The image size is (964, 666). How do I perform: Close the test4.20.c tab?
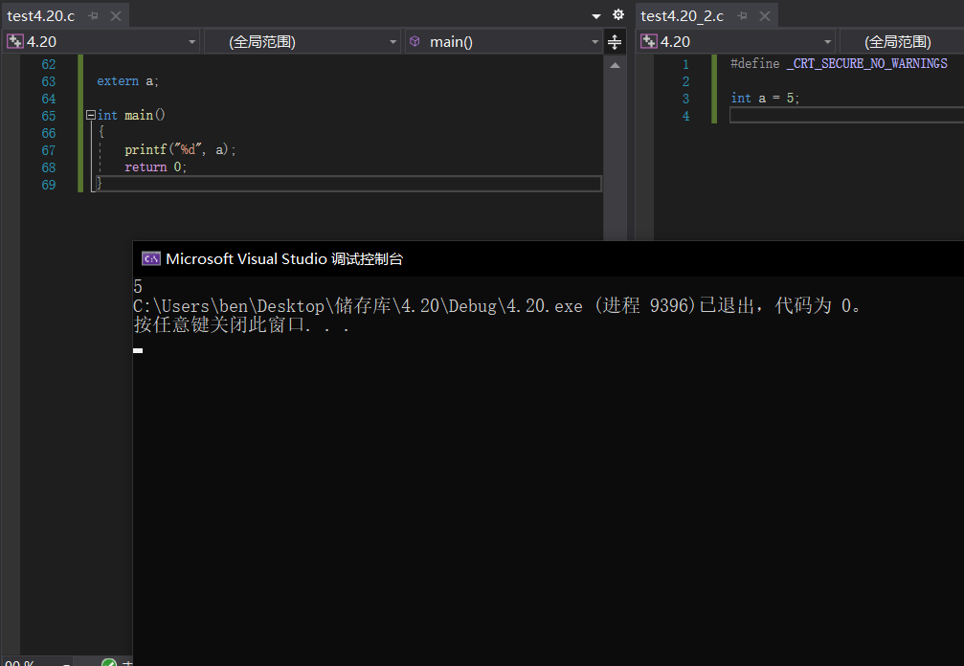(x=116, y=16)
